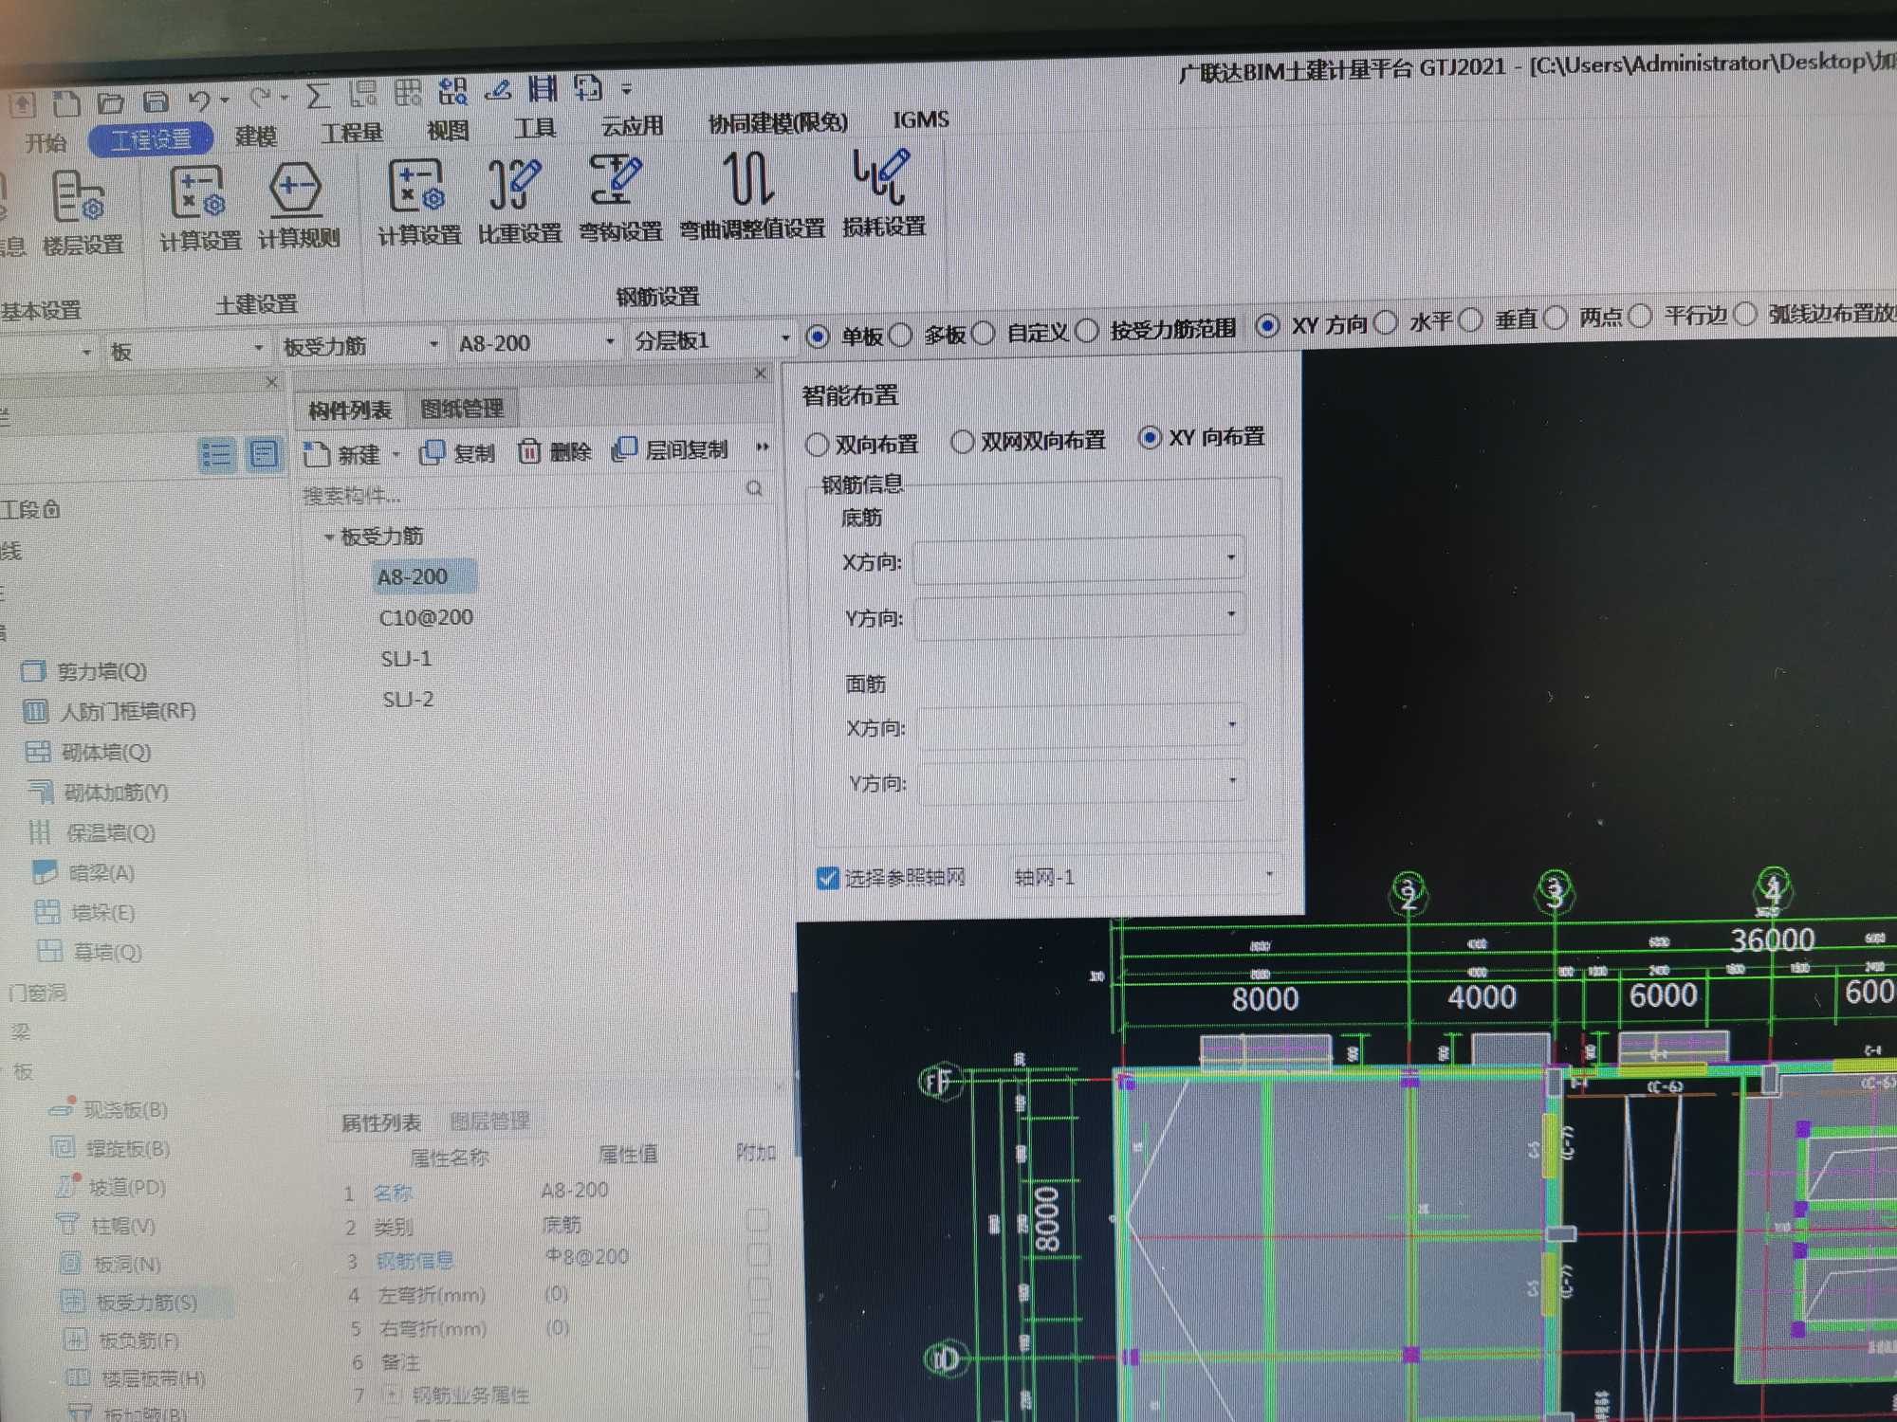This screenshot has width=1897, height=1422.
Task: Click the 楼层设置 floor settings icon
Action: [x=82, y=213]
